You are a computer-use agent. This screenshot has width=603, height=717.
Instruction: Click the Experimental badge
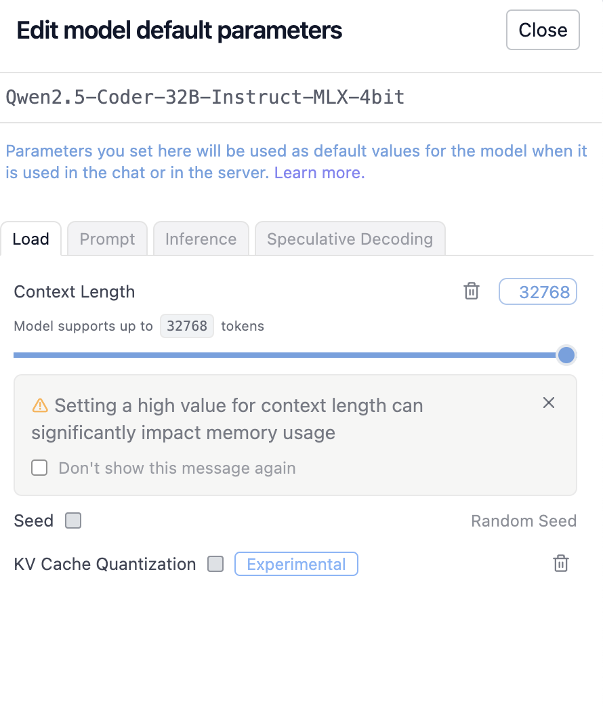pyautogui.click(x=296, y=564)
